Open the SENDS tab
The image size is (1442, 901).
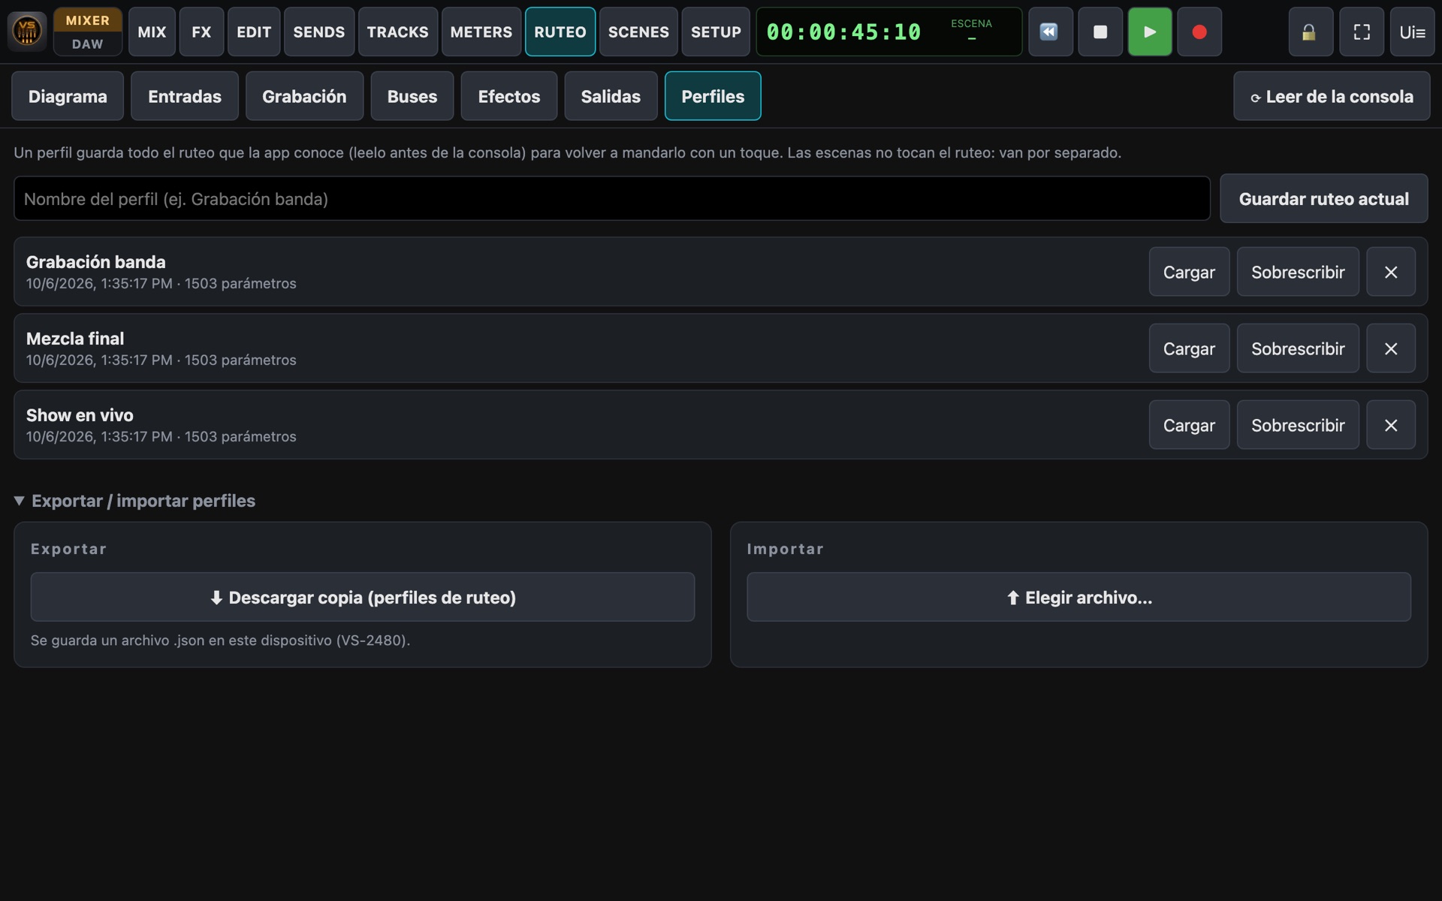(319, 32)
